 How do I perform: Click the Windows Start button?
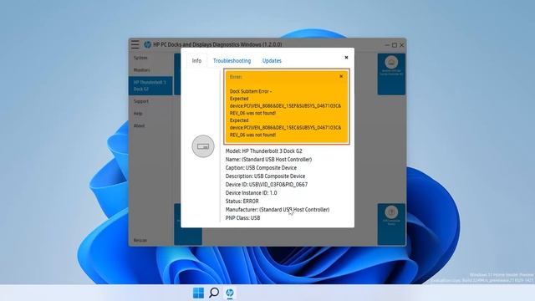click(198, 293)
